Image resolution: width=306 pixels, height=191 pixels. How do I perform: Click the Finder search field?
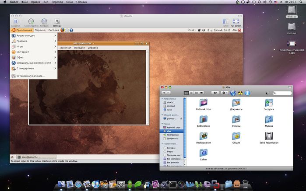click(282, 93)
